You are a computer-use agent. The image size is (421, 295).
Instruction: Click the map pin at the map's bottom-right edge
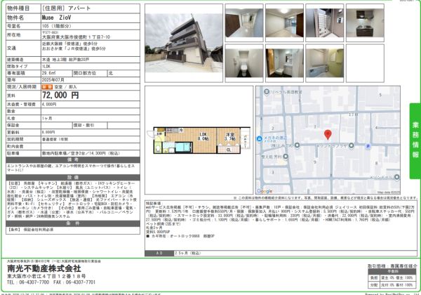pos(397,177)
